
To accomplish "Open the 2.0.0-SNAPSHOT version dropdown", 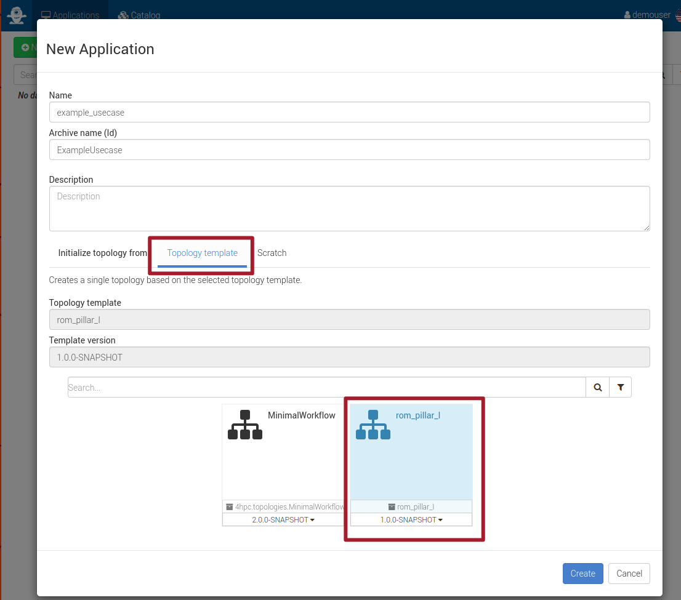I will coord(283,519).
